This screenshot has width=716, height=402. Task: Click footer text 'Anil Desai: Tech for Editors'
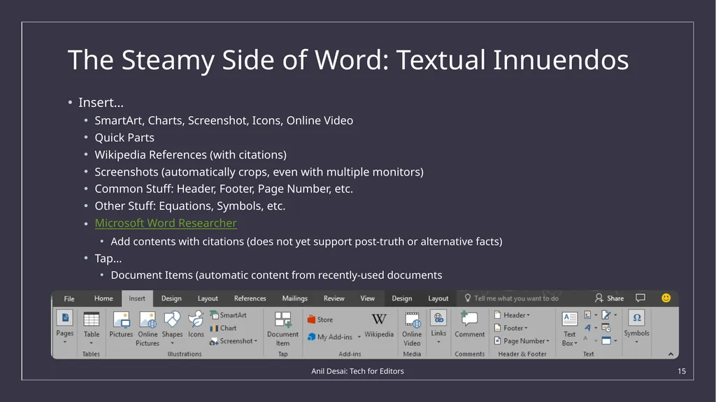coord(357,371)
